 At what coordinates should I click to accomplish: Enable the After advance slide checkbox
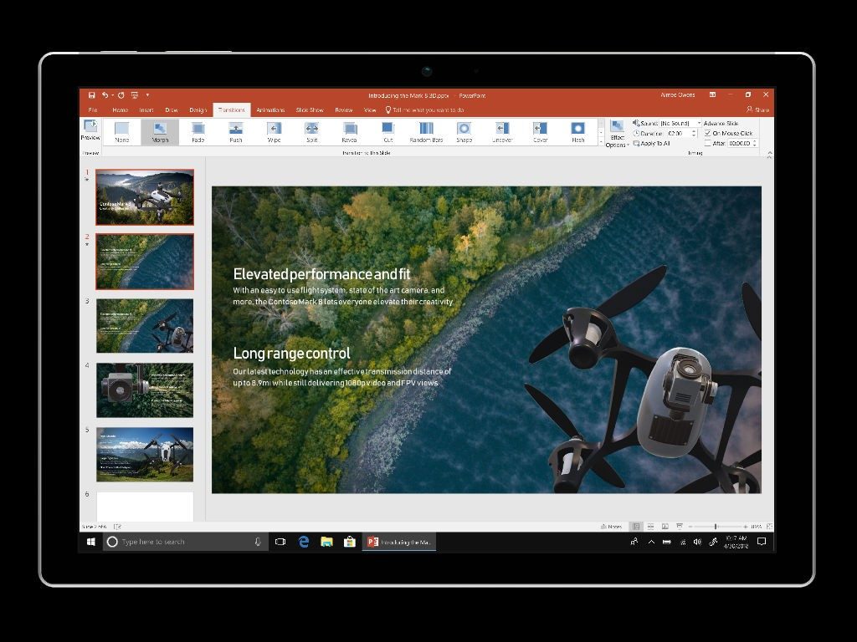(x=708, y=143)
